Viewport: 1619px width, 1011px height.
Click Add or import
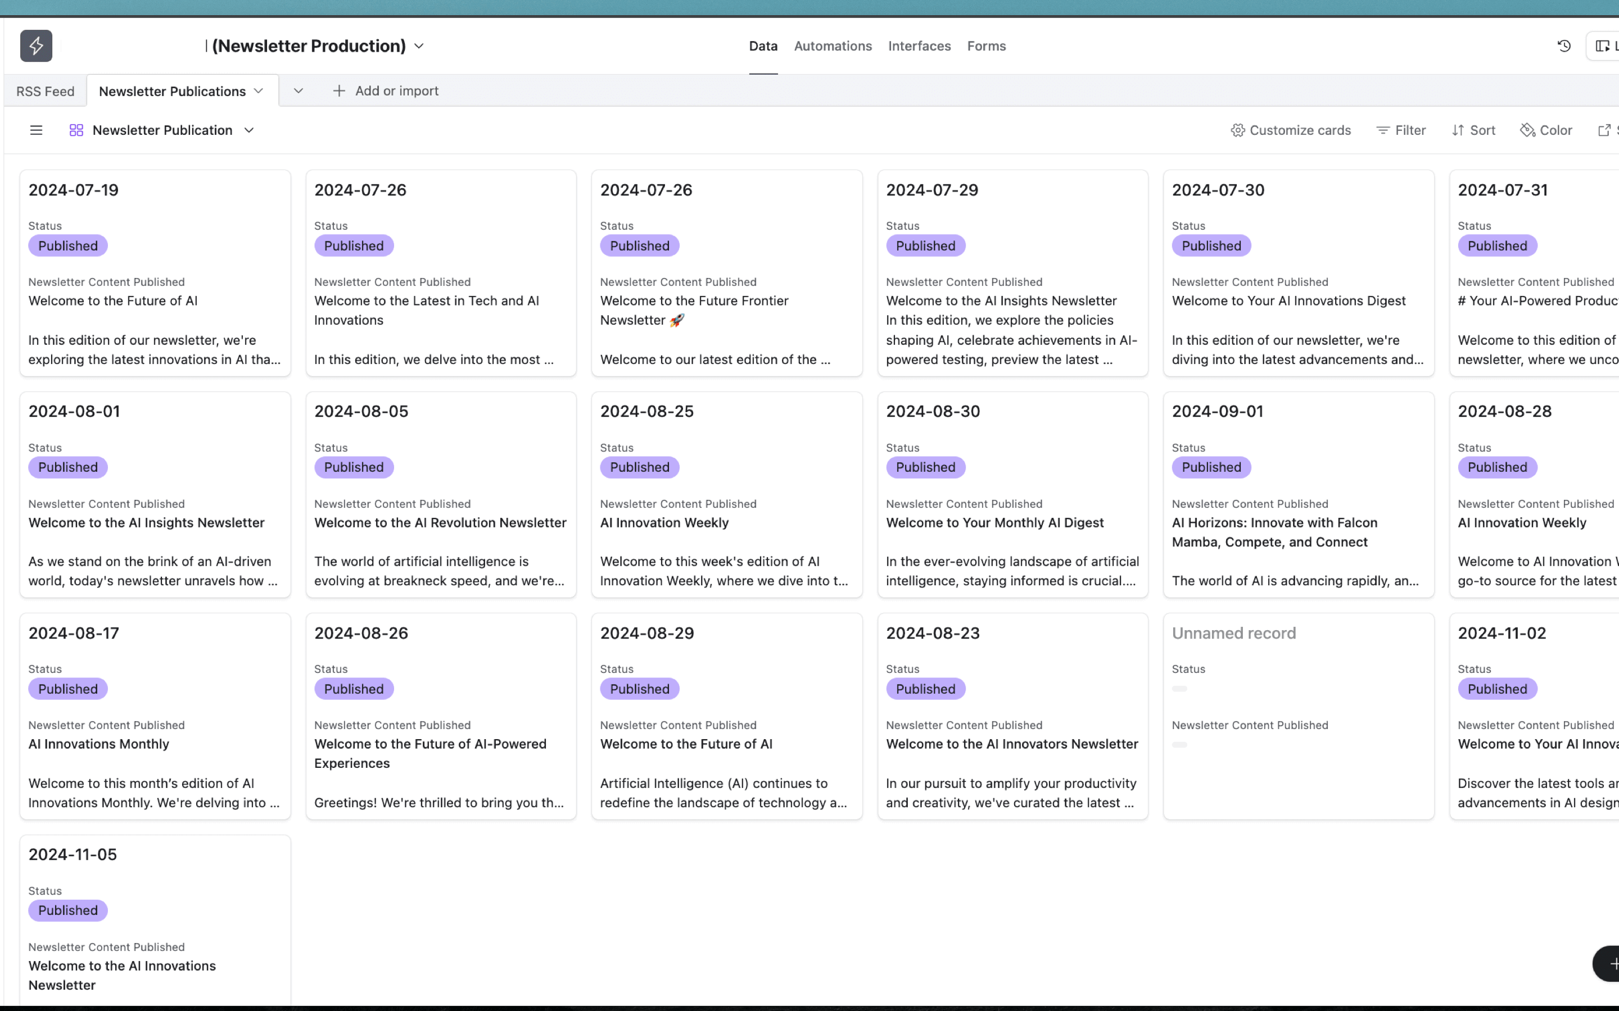(x=397, y=91)
